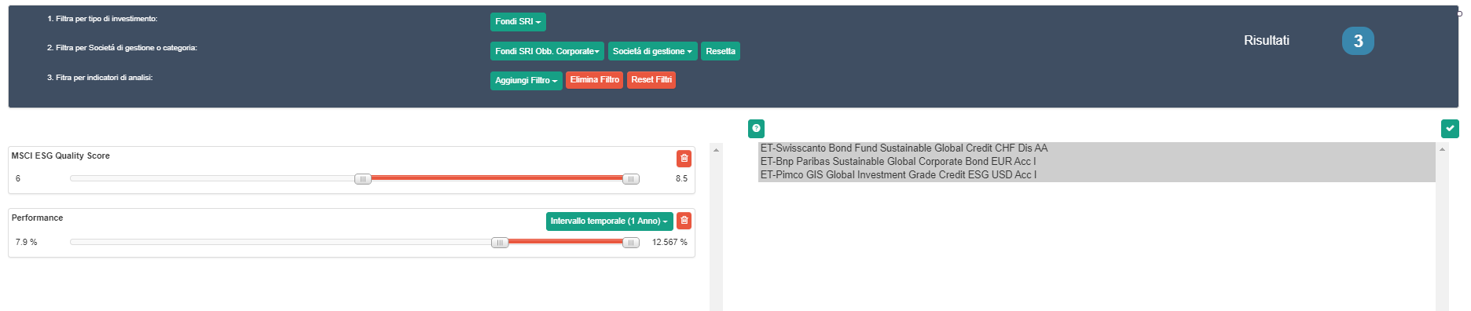Open the Fondi SRI investment type dropdown
1471x311 pixels.
point(518,22)
